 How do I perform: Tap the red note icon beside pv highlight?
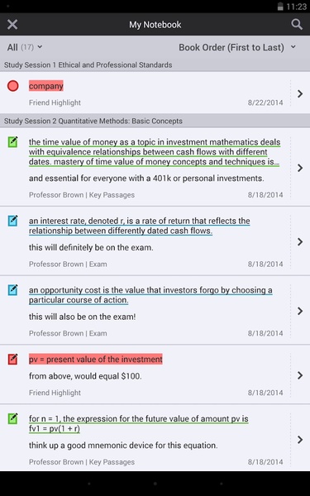point(13,359)
